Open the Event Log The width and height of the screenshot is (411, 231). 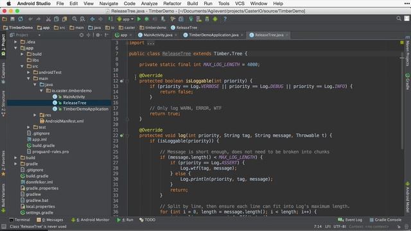(350, 220)
